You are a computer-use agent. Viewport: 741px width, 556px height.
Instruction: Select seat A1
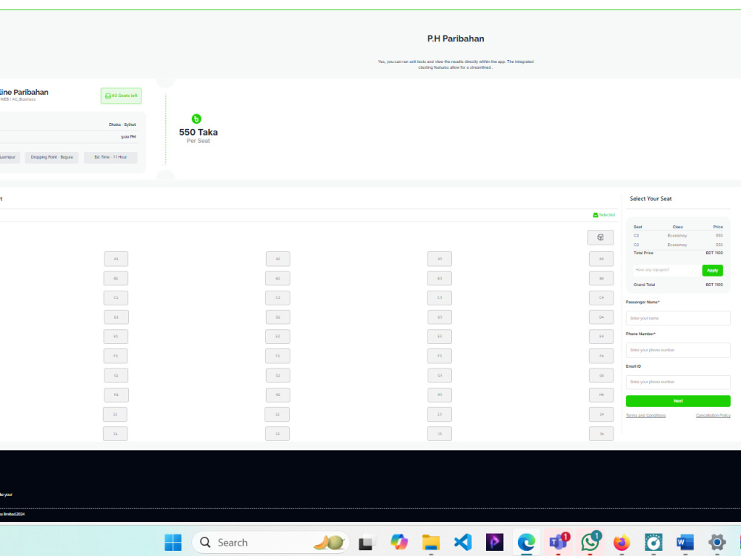116,259
